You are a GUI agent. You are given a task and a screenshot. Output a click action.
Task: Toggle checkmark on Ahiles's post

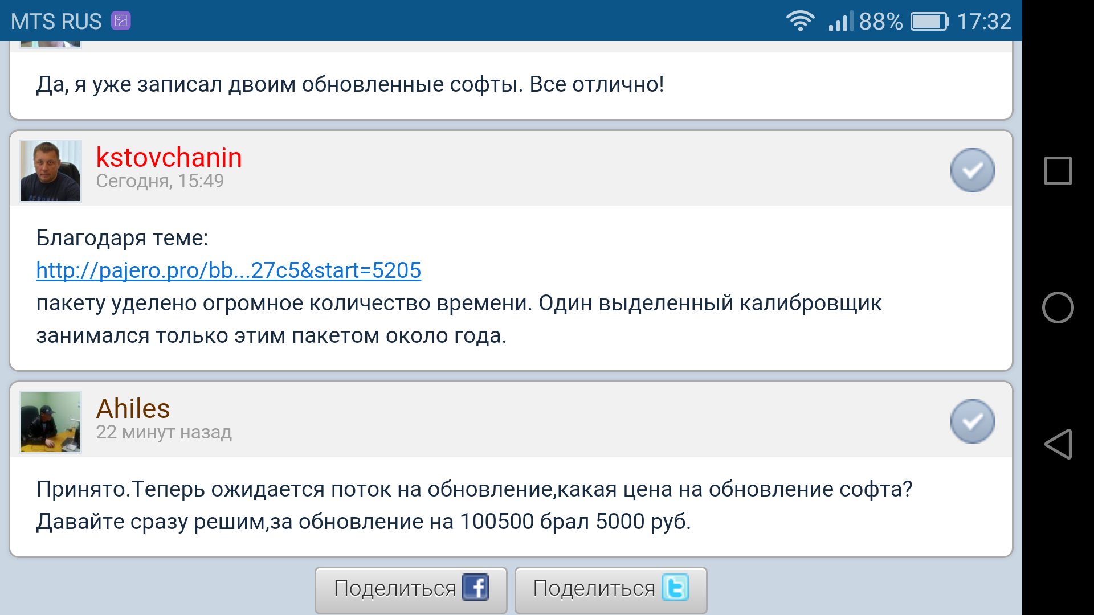click(972, 421)
